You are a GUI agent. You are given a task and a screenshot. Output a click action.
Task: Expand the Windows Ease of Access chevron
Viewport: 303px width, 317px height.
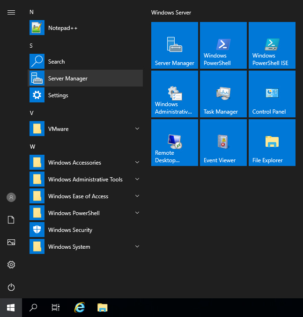[137, 196]
